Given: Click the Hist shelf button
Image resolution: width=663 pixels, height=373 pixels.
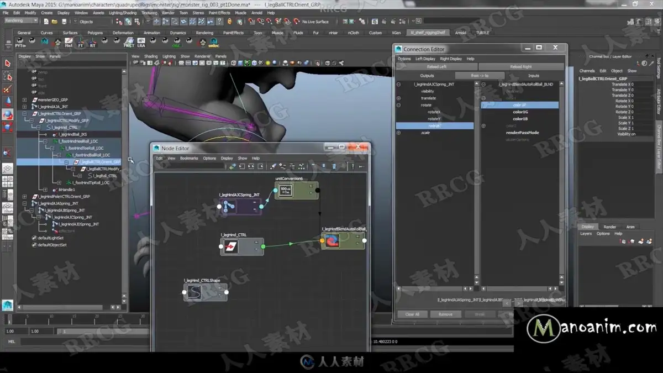Looking at the screenshot, I should point(69,43).
